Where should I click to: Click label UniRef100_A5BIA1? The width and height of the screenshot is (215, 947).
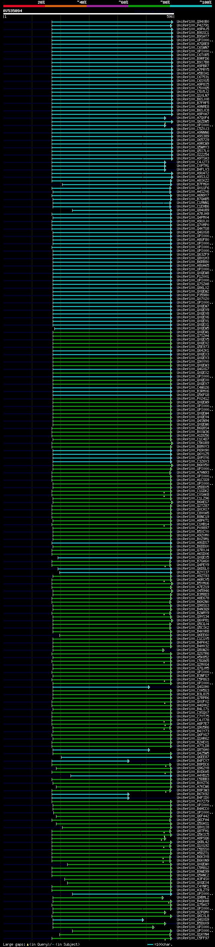tap(193, 73)
